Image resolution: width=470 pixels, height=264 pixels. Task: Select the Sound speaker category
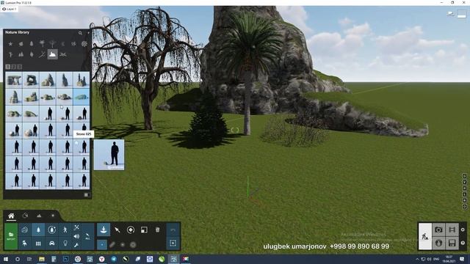pyautogui.click(x=76, y=236)
